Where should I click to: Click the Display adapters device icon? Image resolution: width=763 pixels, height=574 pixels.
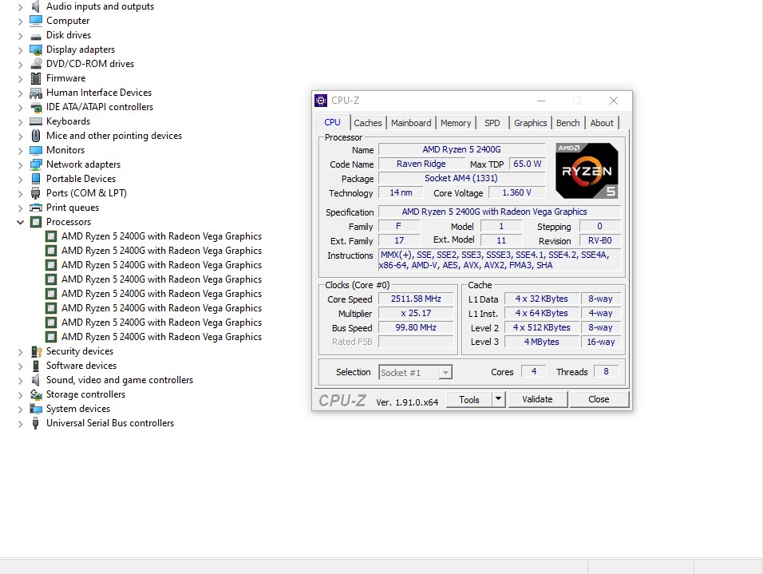click(36, 49)
